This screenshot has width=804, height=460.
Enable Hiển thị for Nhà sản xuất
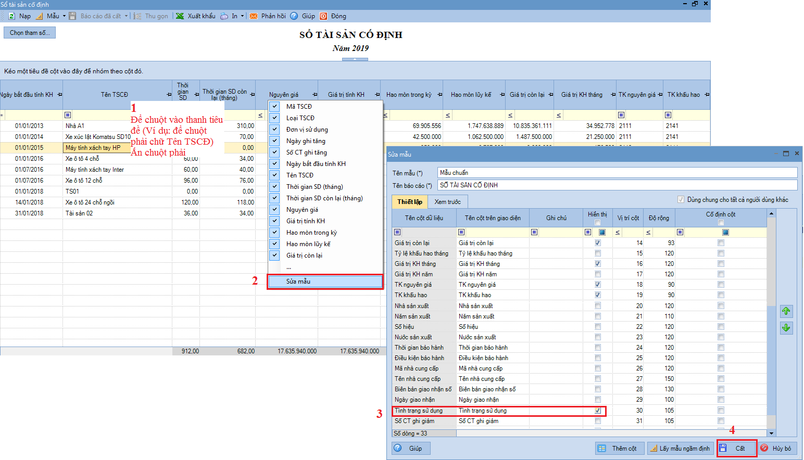pos(598,306)
